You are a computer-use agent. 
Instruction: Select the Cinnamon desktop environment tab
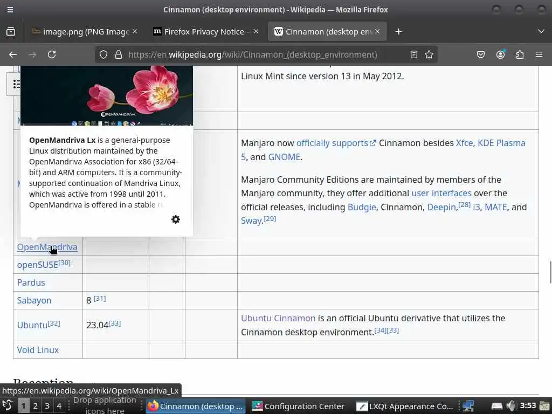coord(327,32)
